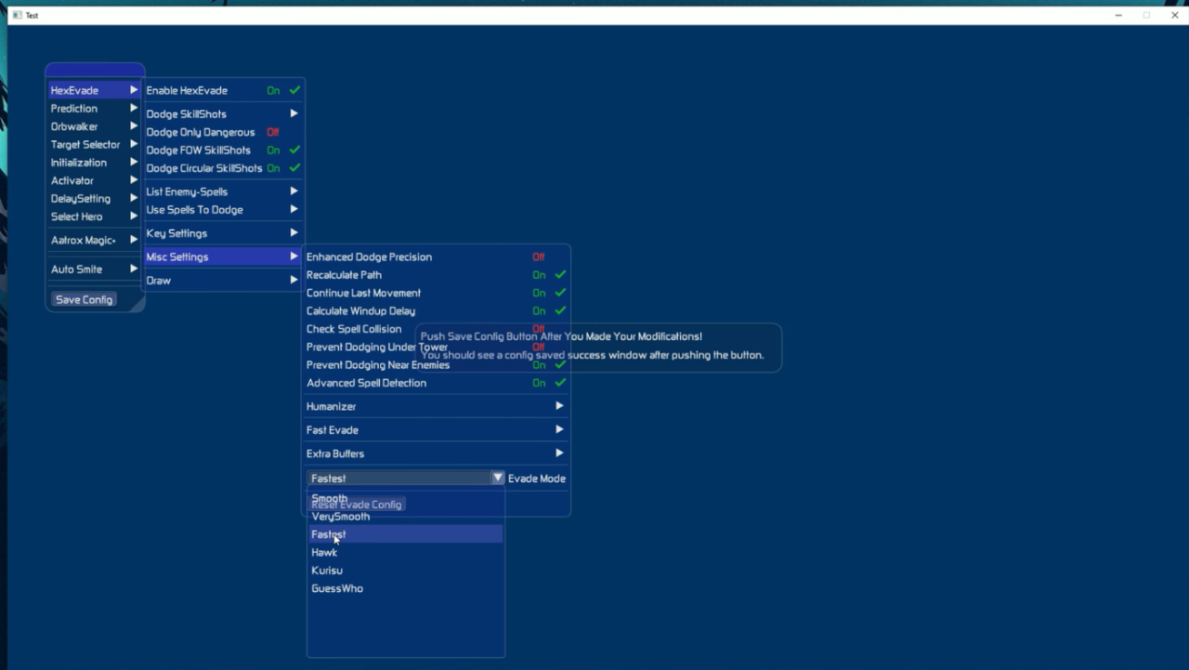Click arrow next to Target Selector

(134, 145)
